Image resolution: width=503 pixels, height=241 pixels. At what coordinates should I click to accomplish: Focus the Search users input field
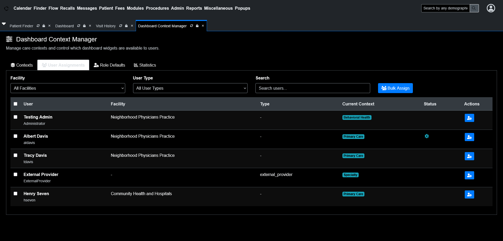coord(313,88)
